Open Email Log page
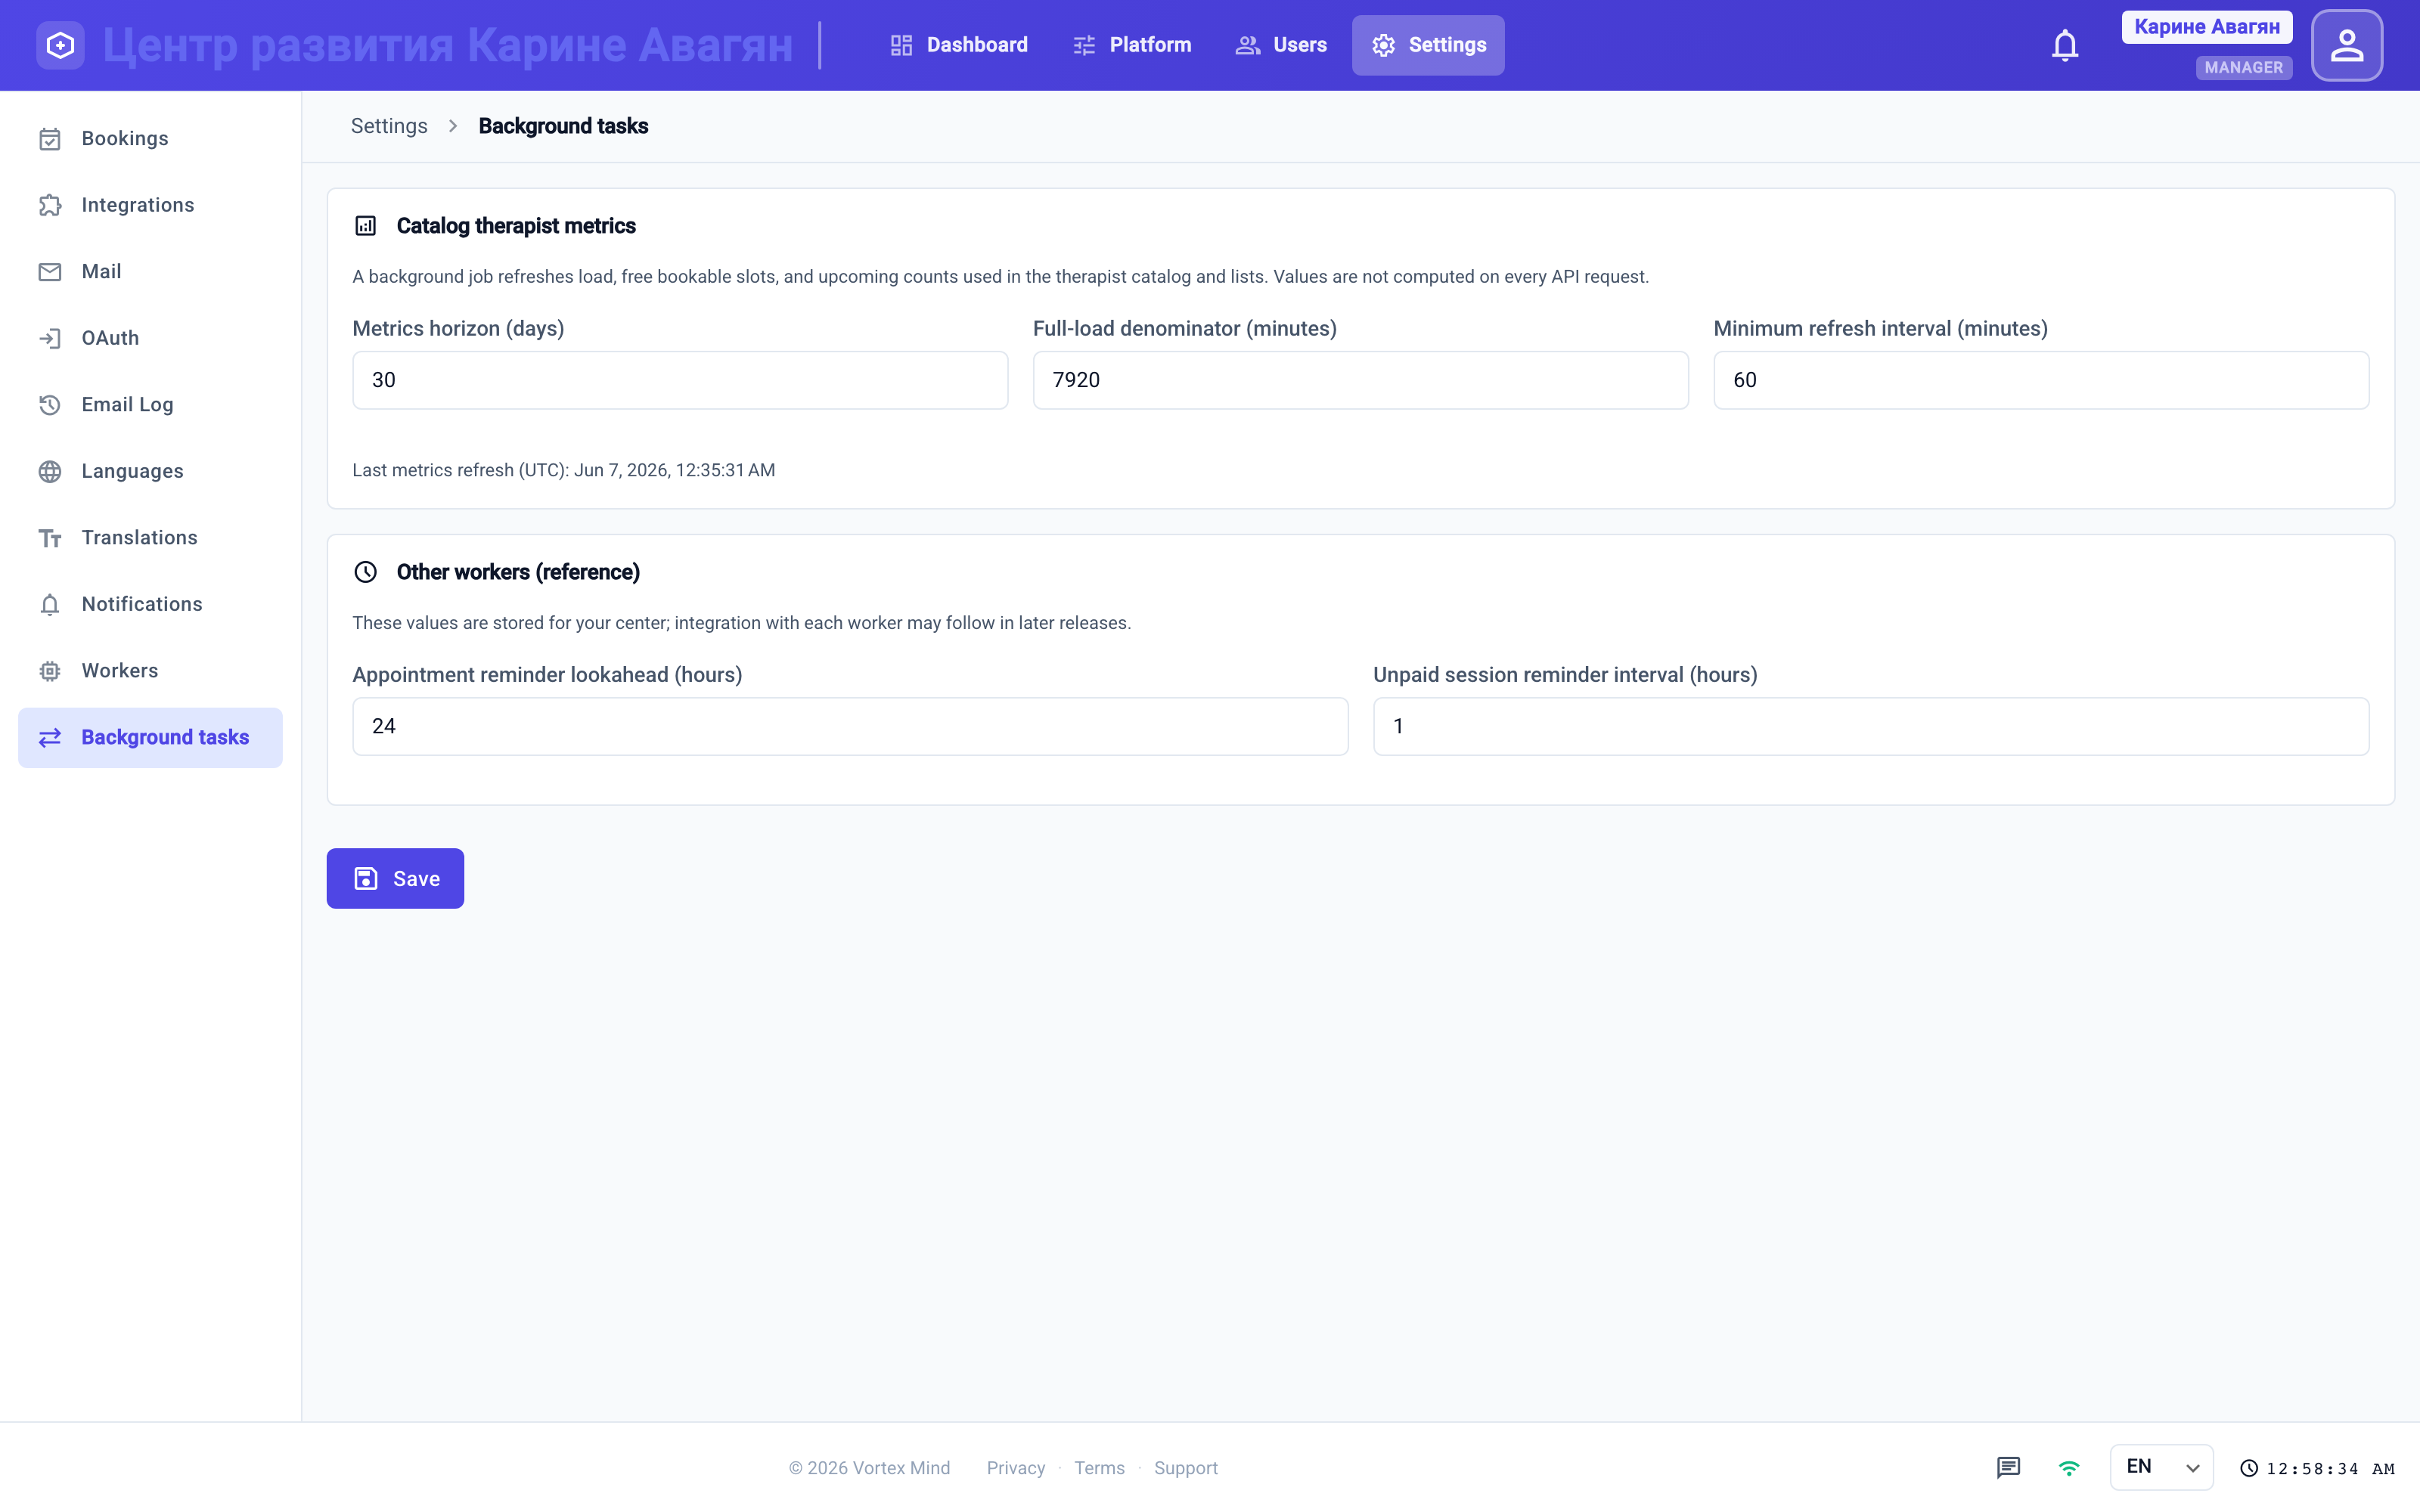Image resolution: width=2420 pixels, height=1512 pixels. [150, 405]
